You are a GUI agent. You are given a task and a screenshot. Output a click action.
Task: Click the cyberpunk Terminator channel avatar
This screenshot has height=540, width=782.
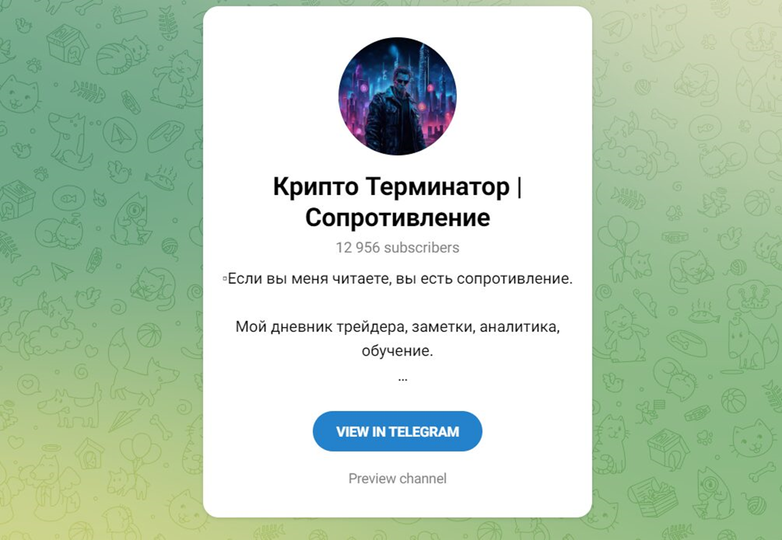pos(397,95)
